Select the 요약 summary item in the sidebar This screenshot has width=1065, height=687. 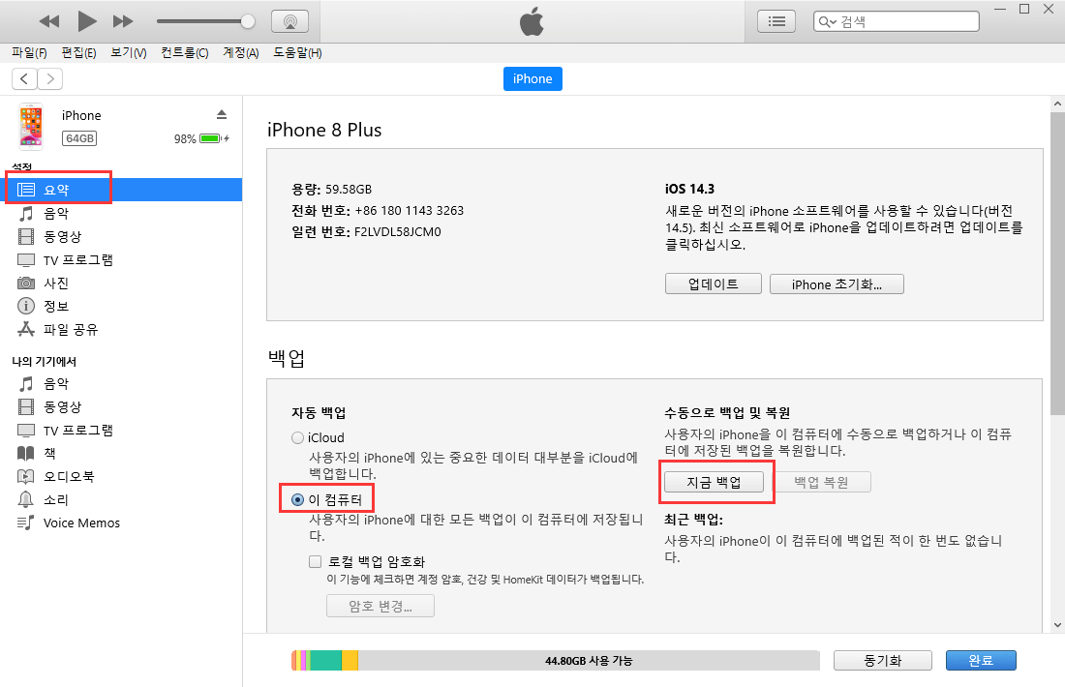tap(58, 190)
